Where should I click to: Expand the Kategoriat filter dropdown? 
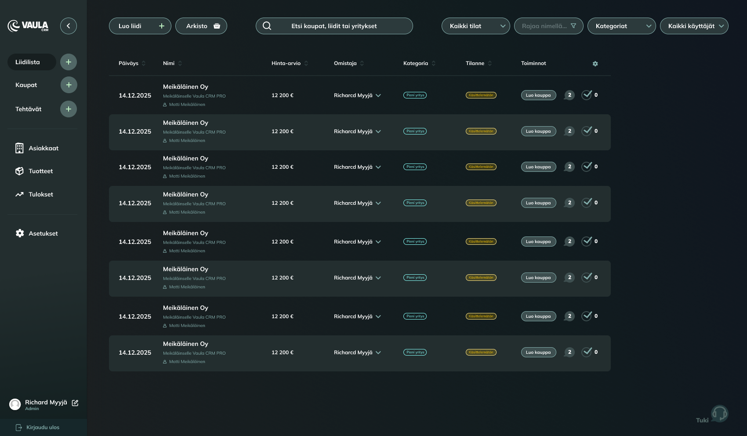pos(621,26)
